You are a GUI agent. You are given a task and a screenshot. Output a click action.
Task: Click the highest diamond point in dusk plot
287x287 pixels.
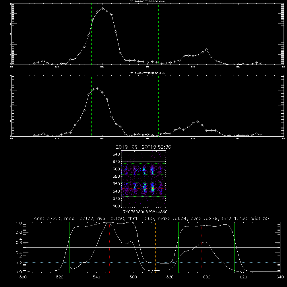click(x=98, y=89)
